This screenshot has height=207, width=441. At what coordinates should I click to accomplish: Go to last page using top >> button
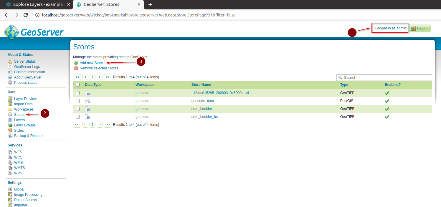[108, 77]
